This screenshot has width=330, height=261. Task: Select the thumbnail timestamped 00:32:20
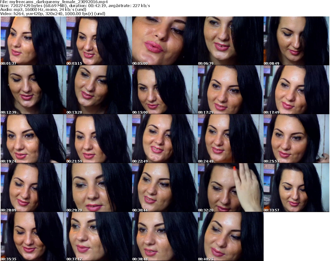[231, 188]
